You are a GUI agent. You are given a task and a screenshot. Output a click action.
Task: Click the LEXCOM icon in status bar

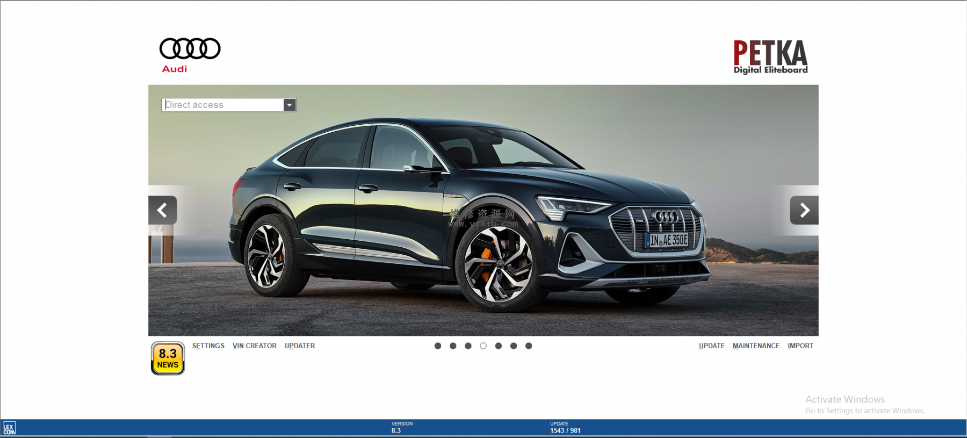9,428
